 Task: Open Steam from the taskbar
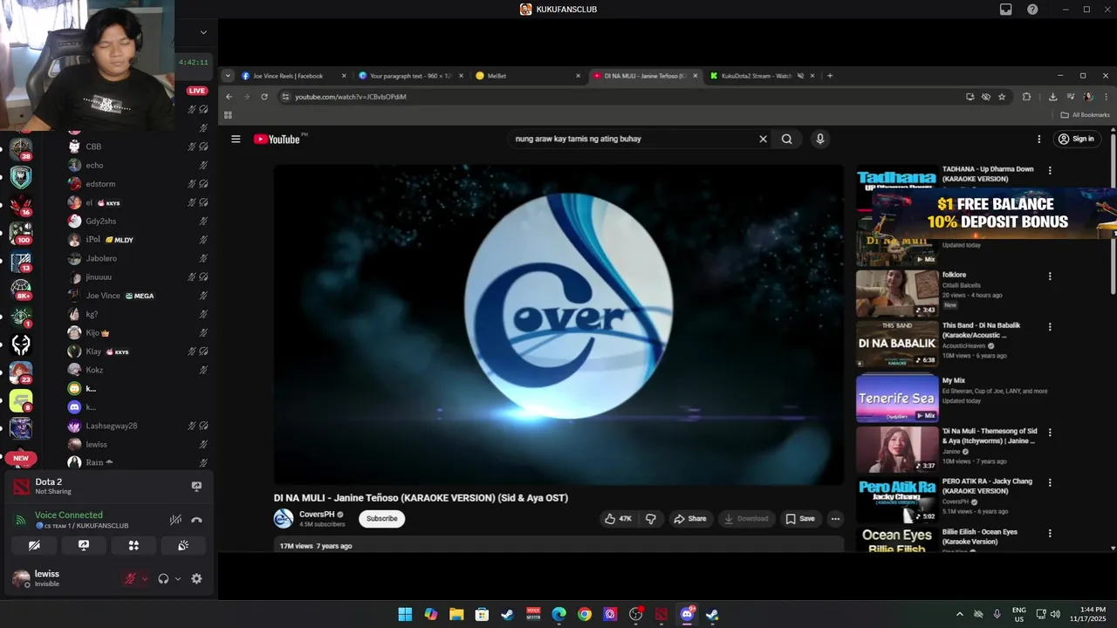[x=507, y=614]
